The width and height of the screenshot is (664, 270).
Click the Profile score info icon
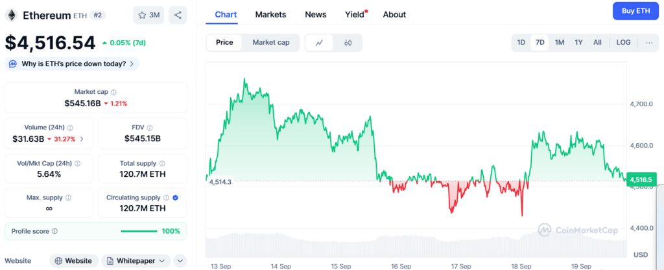click(x=54, y=231)
